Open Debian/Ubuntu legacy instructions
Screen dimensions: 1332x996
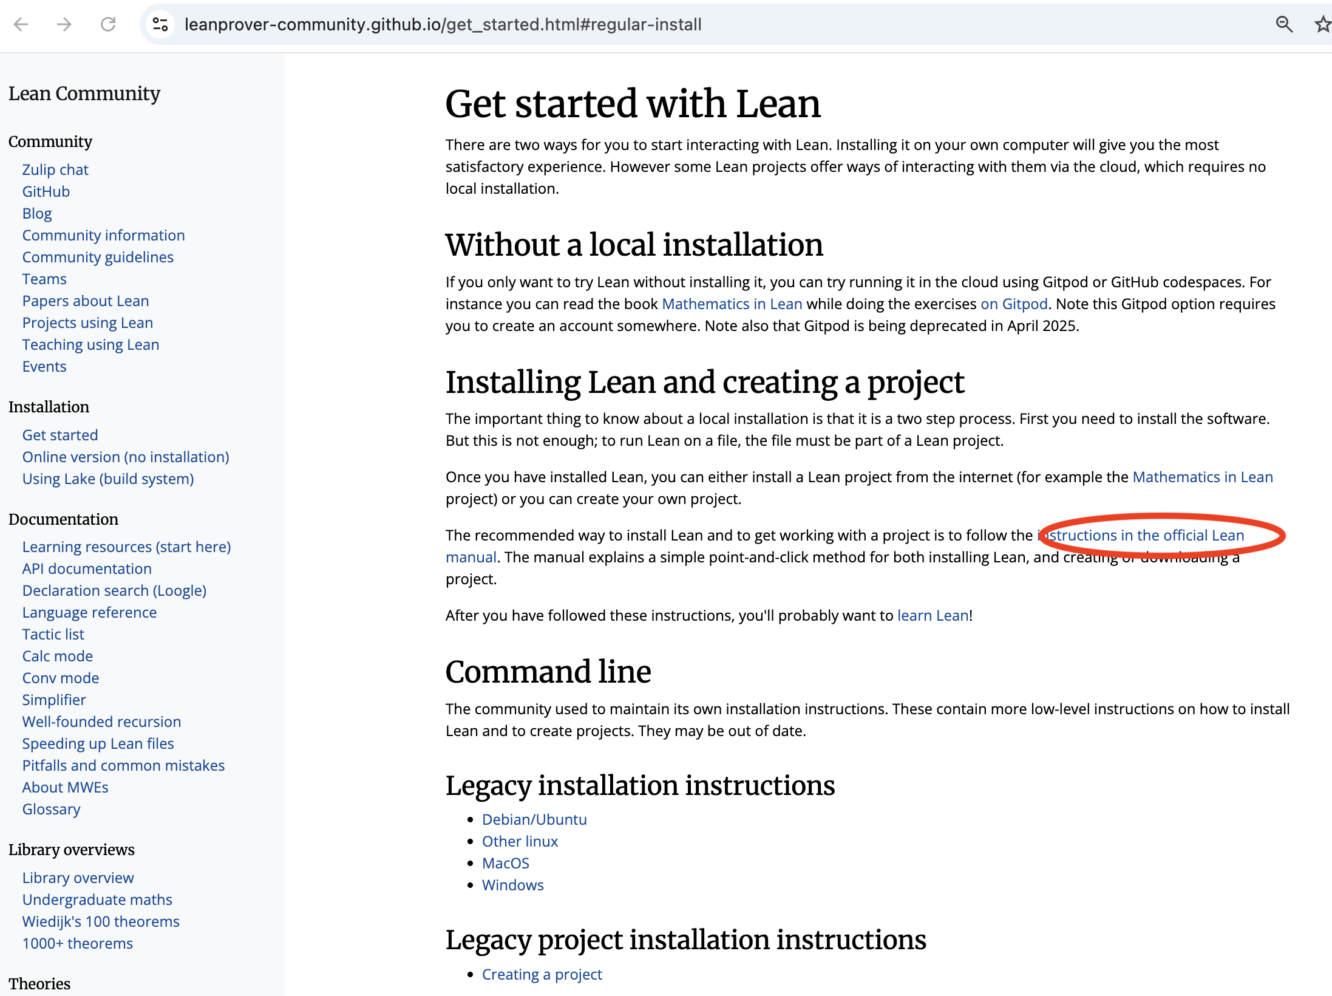tap(534, 819)
